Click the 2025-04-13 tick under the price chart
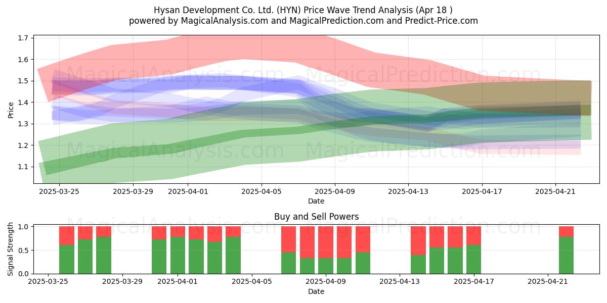This screenshot has height=303, width=607. click(408, 191)
